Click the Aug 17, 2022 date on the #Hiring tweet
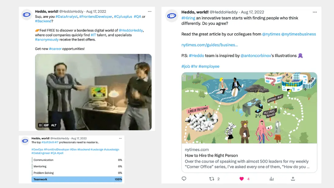334x188 pixels. 252,12
